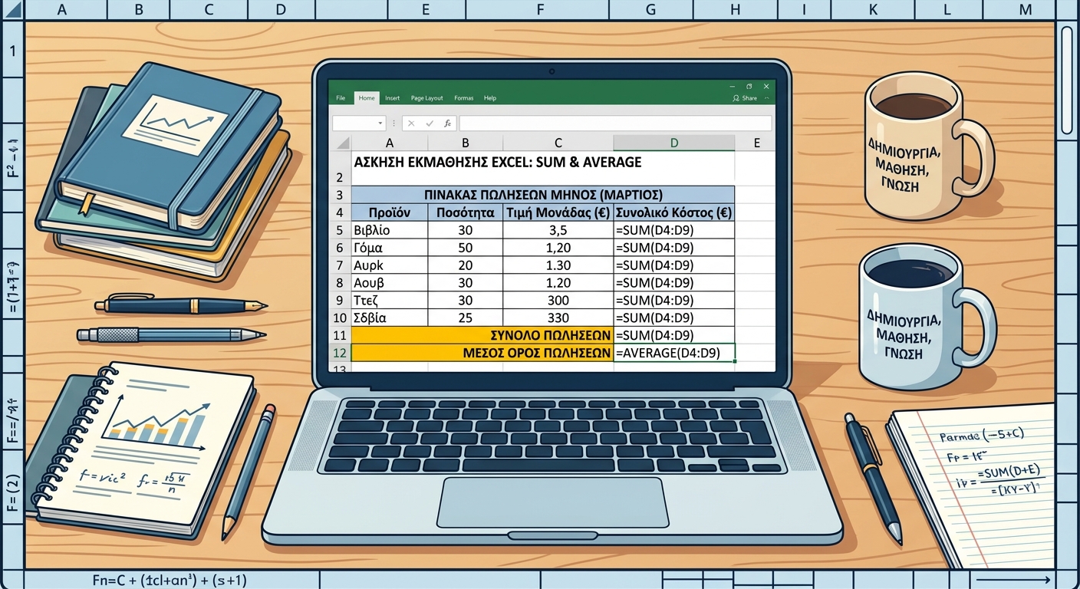Select row 5 header in the spreadsheet
Viewport: 1080px width, 589px height.
[x=340, y=230]
